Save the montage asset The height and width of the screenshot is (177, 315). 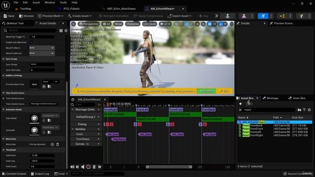(x=9, y=16)
